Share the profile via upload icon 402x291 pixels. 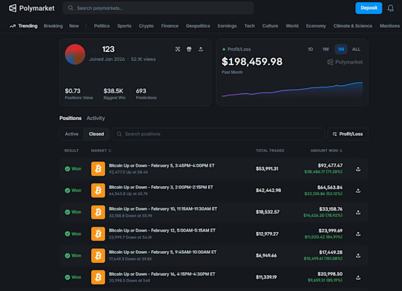click(201, 49)
